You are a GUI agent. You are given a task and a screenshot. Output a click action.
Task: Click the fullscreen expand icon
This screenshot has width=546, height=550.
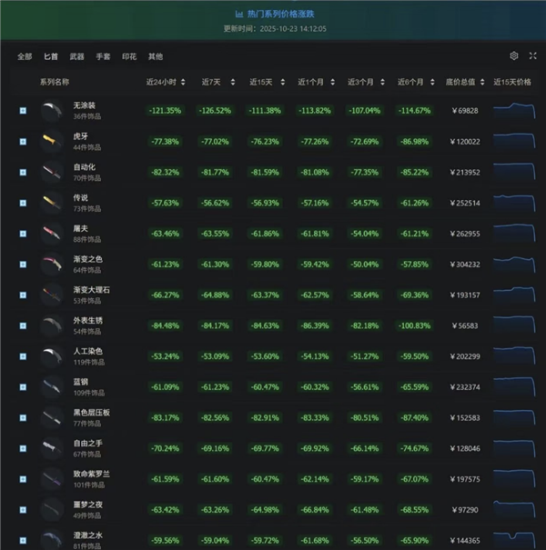(x=532, y=56)
